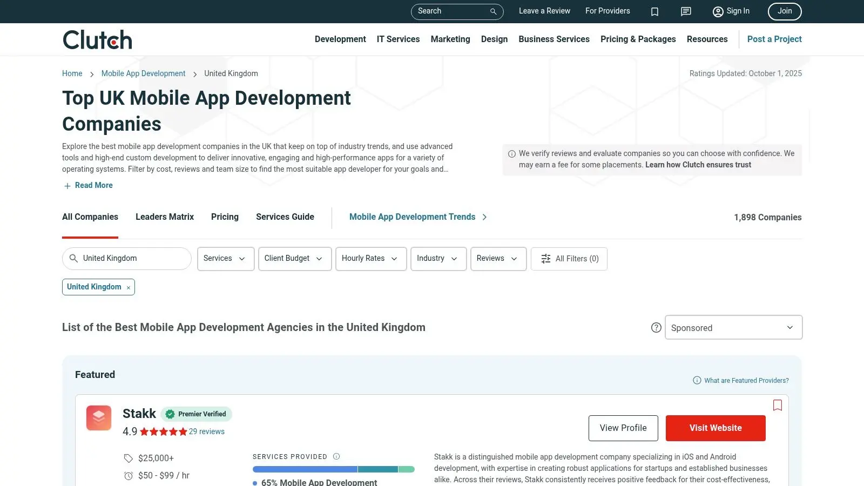864x486 pixels.
Task: Remove the United Kingdom filter tag
Action: (129, 288)
